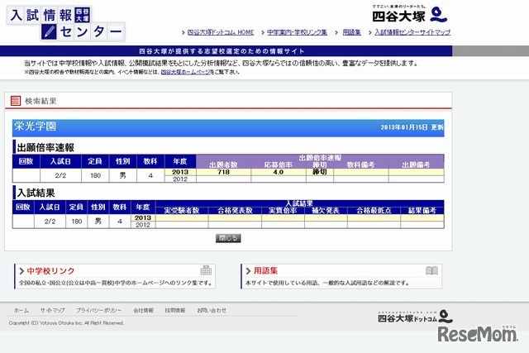
Task: Select the 718 出願者数 cell
Action: 223,172
